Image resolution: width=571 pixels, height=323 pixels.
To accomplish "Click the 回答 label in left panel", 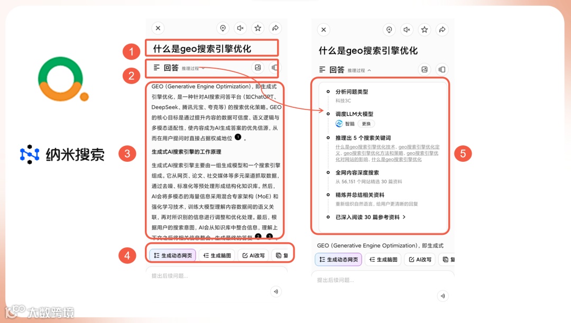I will [171, 67].
